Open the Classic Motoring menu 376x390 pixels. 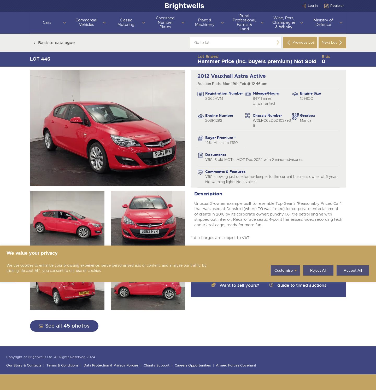coord(126,22)
